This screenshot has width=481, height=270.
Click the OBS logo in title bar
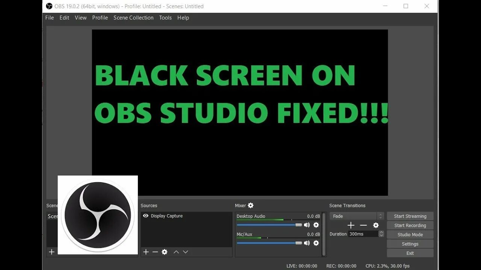(49, 6)
